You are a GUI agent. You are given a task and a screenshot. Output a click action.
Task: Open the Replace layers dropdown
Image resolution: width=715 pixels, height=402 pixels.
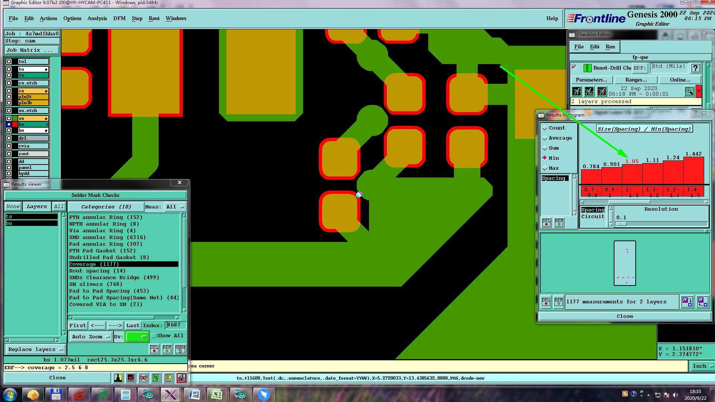35,350
